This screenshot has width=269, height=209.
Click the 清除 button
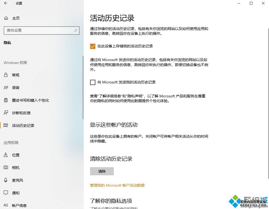[x=102, y=171]
